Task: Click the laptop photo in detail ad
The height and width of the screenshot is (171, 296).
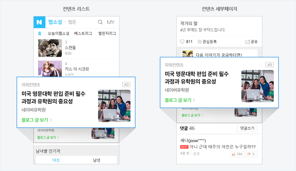Action: pos(258,86)
